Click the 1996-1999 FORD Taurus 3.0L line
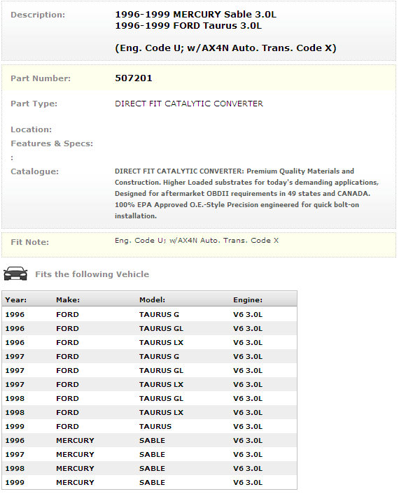 (x=188, y=26)
